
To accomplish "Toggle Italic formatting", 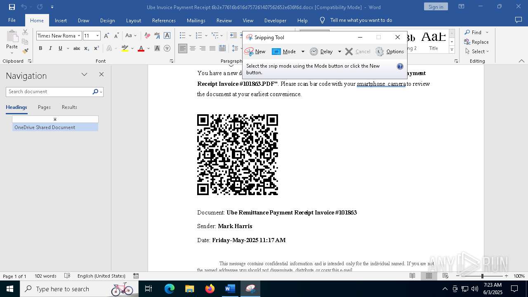I will [50, 48].
